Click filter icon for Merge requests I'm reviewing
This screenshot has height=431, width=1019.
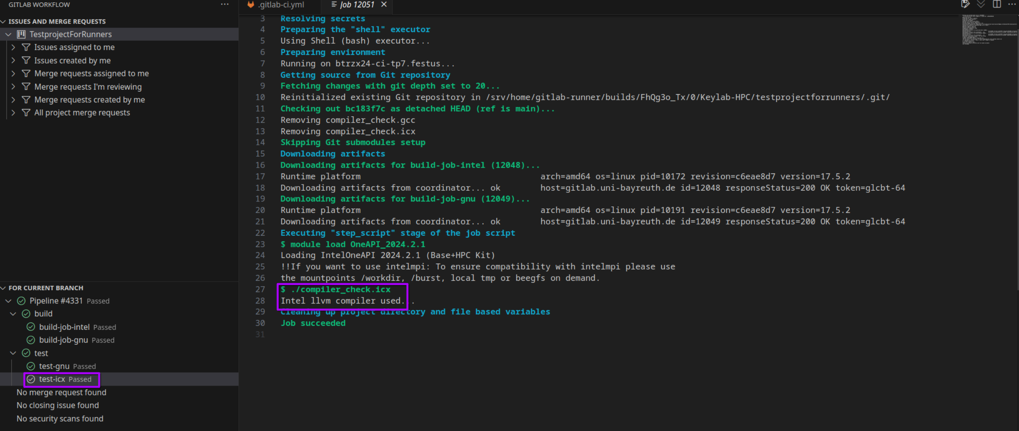click(26, 87)
